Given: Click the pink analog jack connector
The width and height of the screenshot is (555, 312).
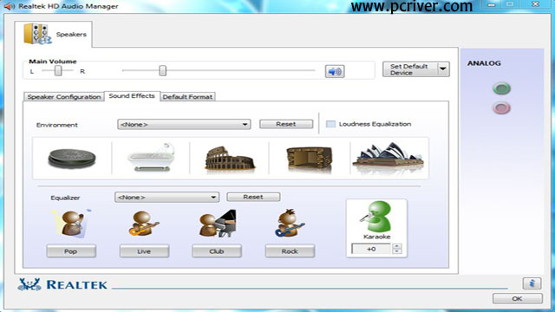Looking at the screenshot, I should click(x=501, y=107).
